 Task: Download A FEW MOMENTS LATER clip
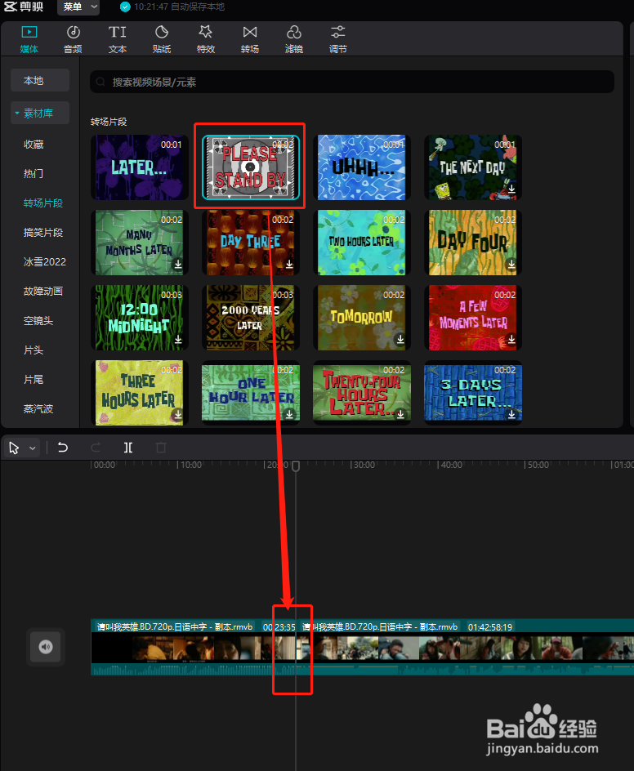(511, 339)
